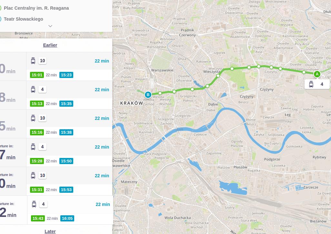Select line 4 trip departing 15:13
The width and height of the screenshot is (331, 234).
coord(69,95)
